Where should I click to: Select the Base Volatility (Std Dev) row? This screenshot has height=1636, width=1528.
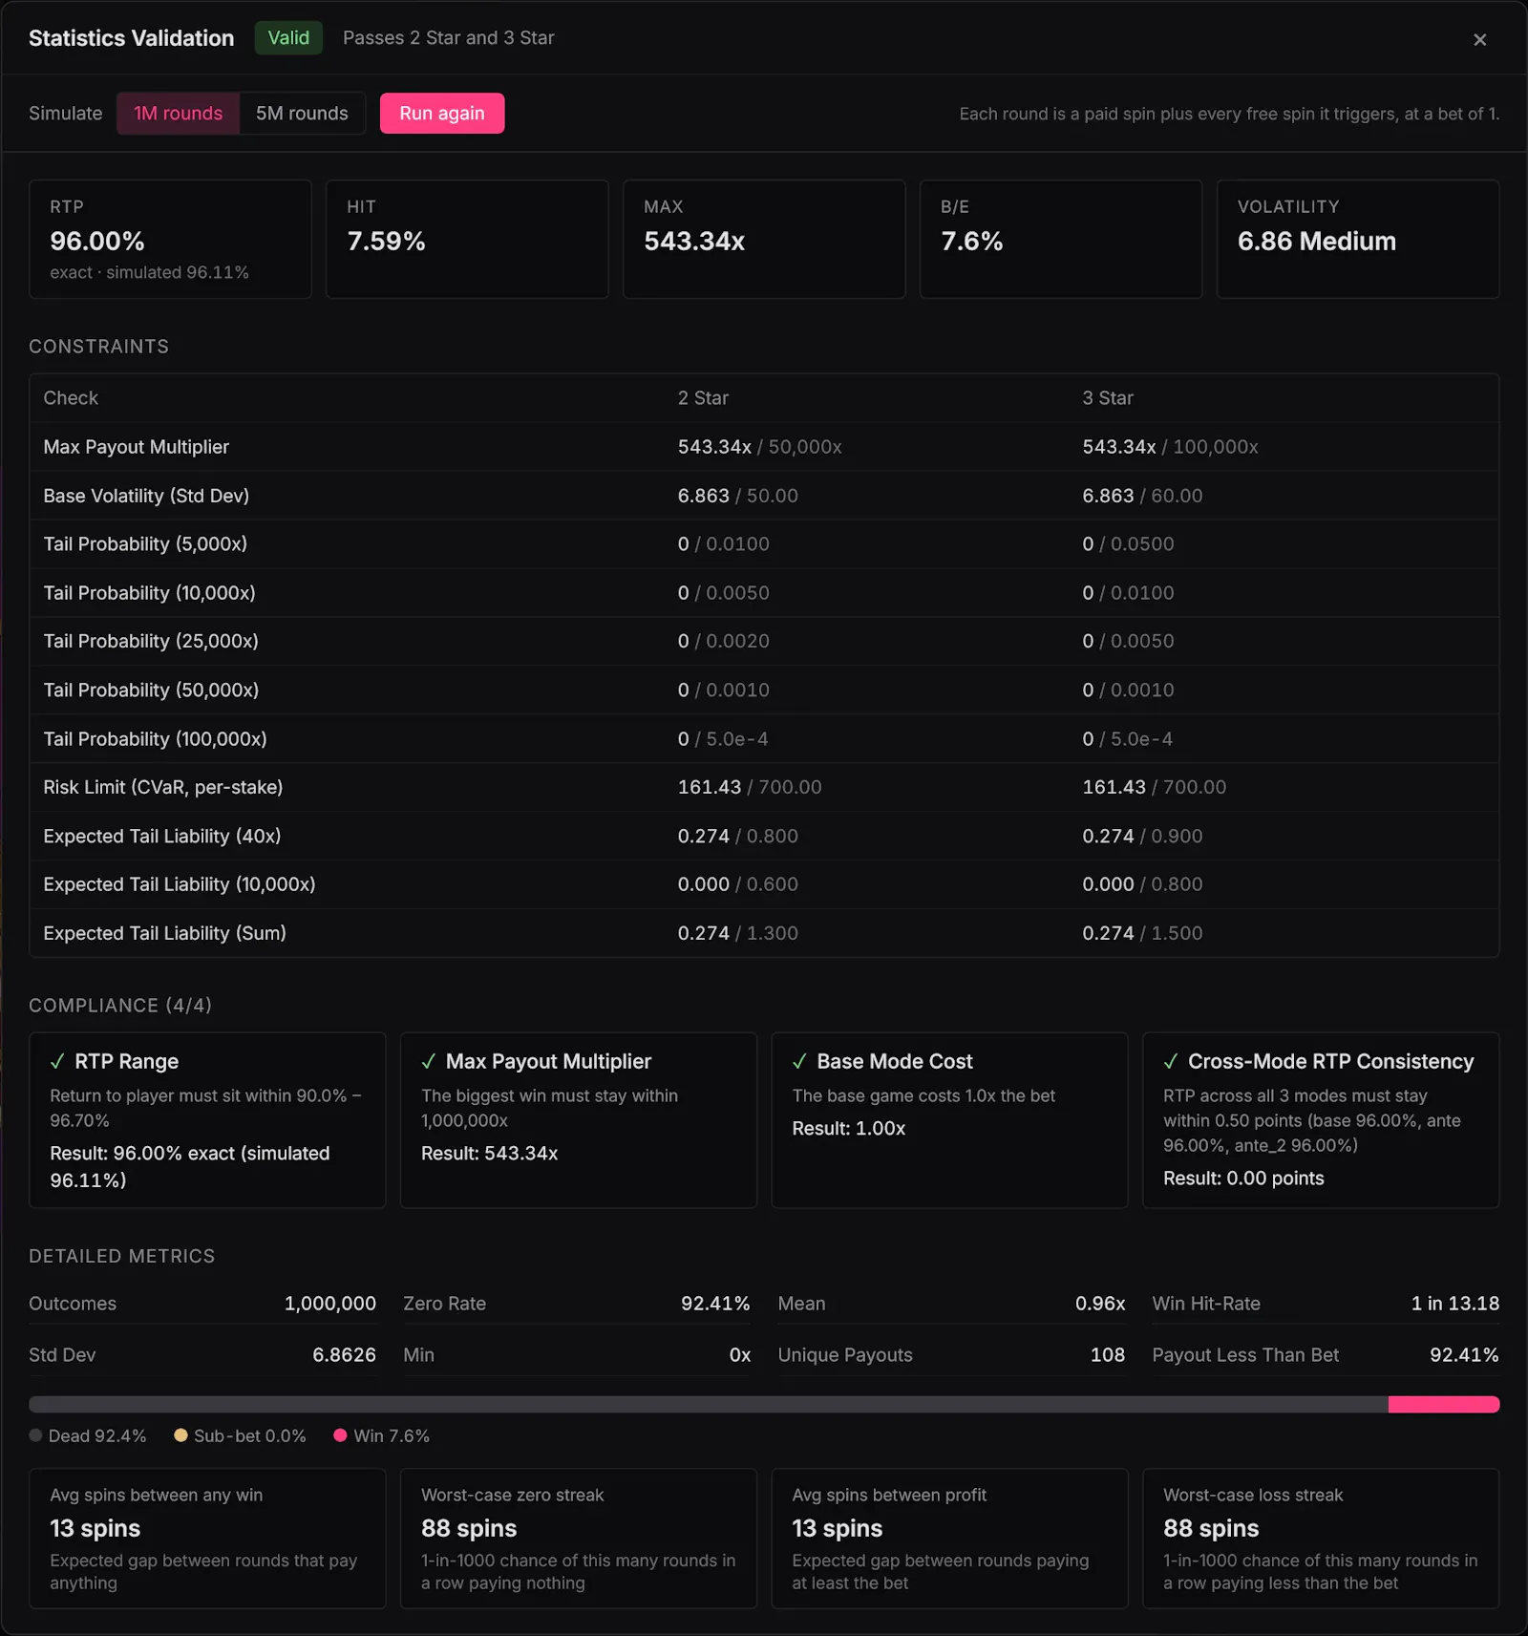click(x=764, y=496)
